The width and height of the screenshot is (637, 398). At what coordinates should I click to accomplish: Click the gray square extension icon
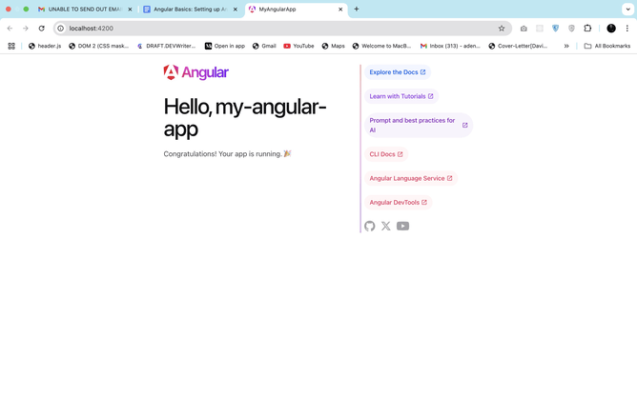[x=540, y=29]
